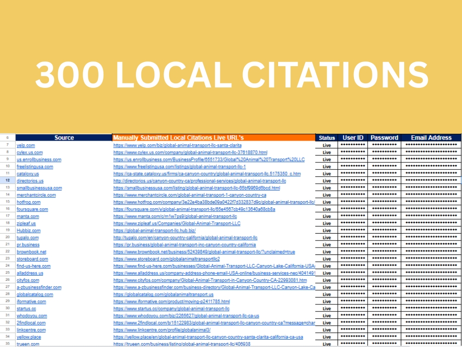
Task: Open the merchantcircle.com live citation URL
Action: [190, 195]
